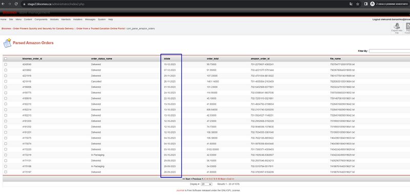This screenshot has height=195, width=410.
Task: Click the Logout link
Action: pos(391,19)
